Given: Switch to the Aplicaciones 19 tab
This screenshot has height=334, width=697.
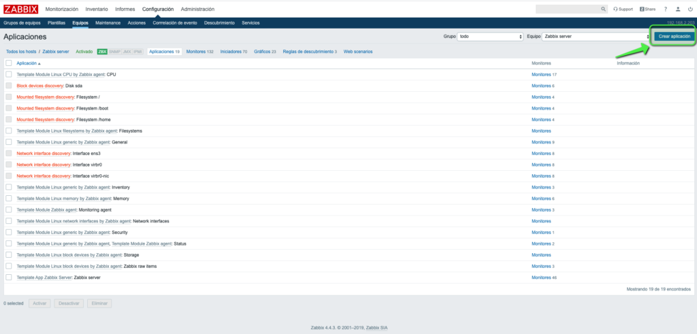Looking at the screenshot, I should (x=165, y=52).
